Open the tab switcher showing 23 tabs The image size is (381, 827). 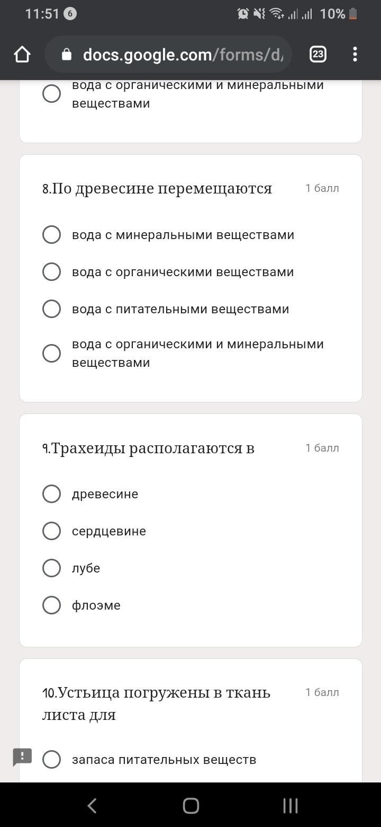318,54
